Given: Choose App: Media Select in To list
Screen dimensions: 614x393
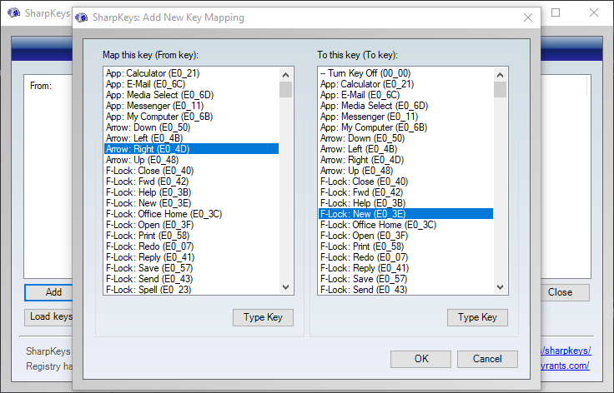Looking at the screenshot, I should [406, 106].
